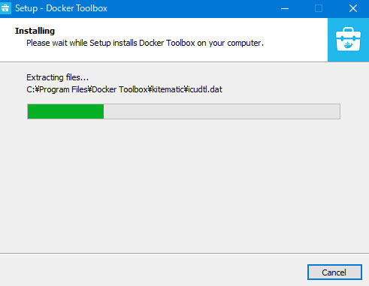
Task: Close the Setup - Docker Toolbox window
Action: pyautogui.click(x=353, y=8)
